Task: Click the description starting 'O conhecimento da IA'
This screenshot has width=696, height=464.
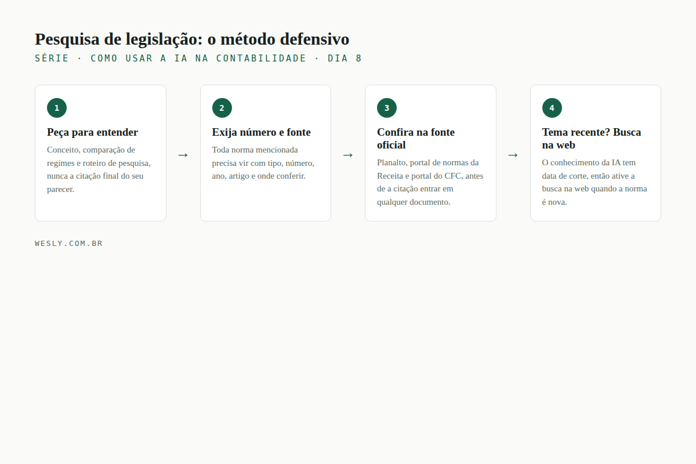Action: point(595,182)
